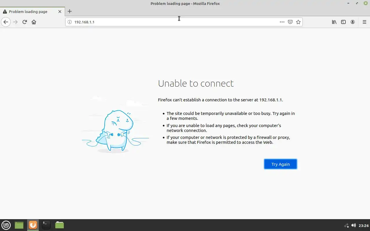This screenshot has height=231, width=370.
Task: Click the Unable to connect heading
Action: pyautogui.click(x=196, y=83)
